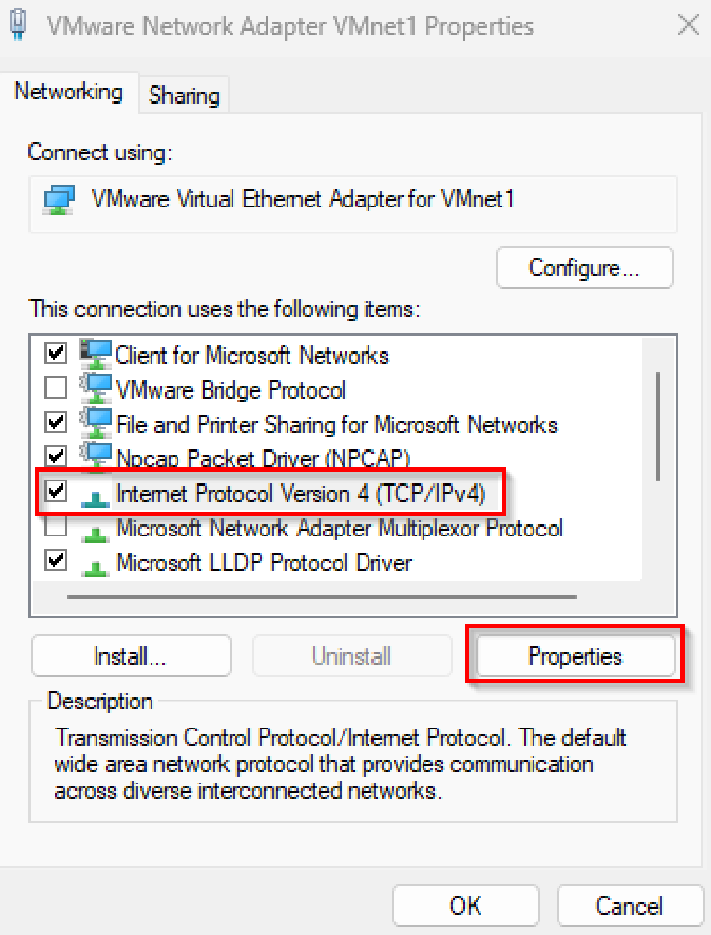
Task: Uncheck Client for Microsoft Networks
Action: [x=56, y=353]
